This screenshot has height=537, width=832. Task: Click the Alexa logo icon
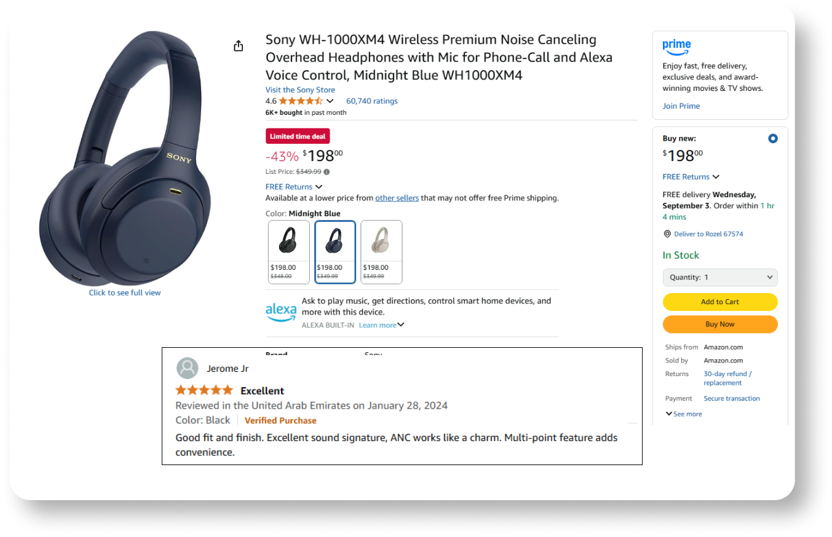(281, 312)
